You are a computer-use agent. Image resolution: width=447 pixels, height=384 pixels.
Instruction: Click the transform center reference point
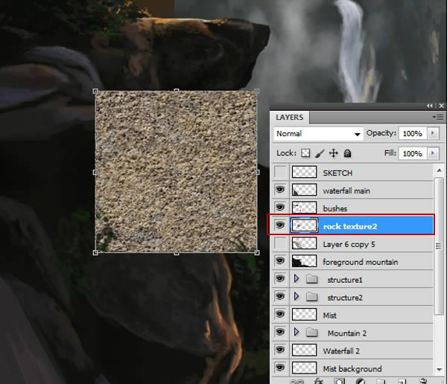click(176, 172)
